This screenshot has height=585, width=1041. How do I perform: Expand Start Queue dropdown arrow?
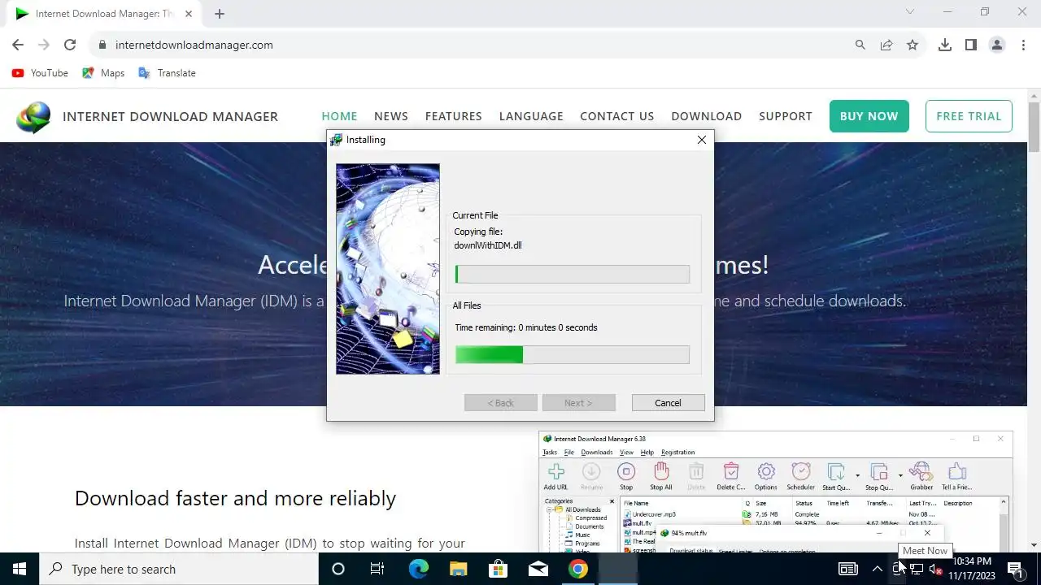857,475
